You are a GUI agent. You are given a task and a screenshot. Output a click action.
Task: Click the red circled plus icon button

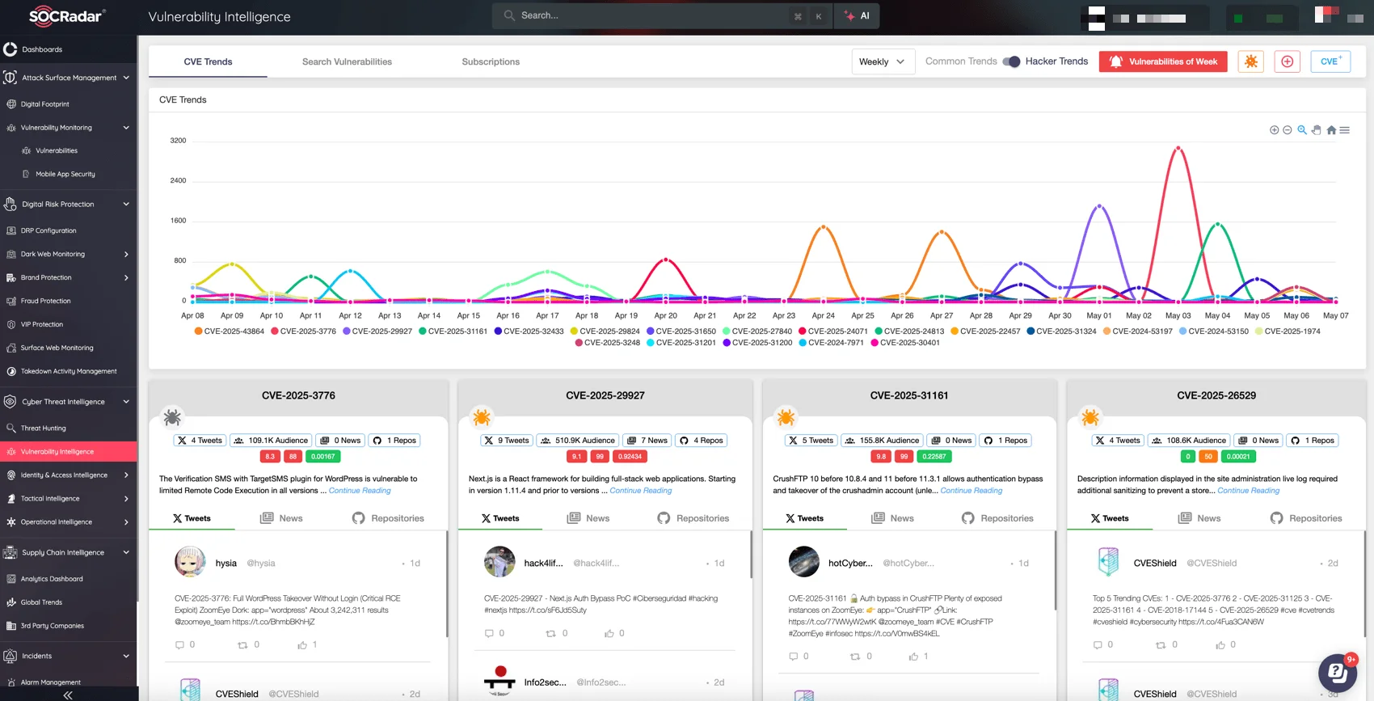click(x=1288, y=61)
